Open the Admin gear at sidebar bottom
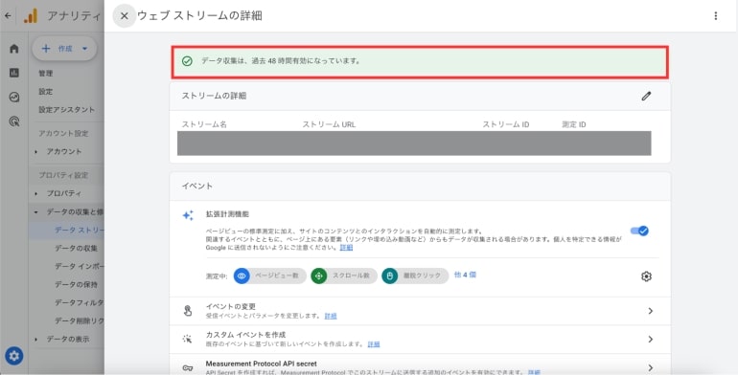738x375 pixels. click(14, 356)
